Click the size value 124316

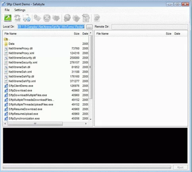pos(75,53)
